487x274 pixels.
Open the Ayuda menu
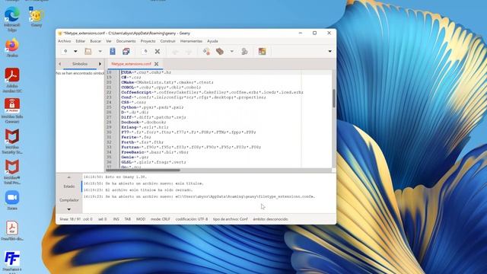(x=212, y=41)
